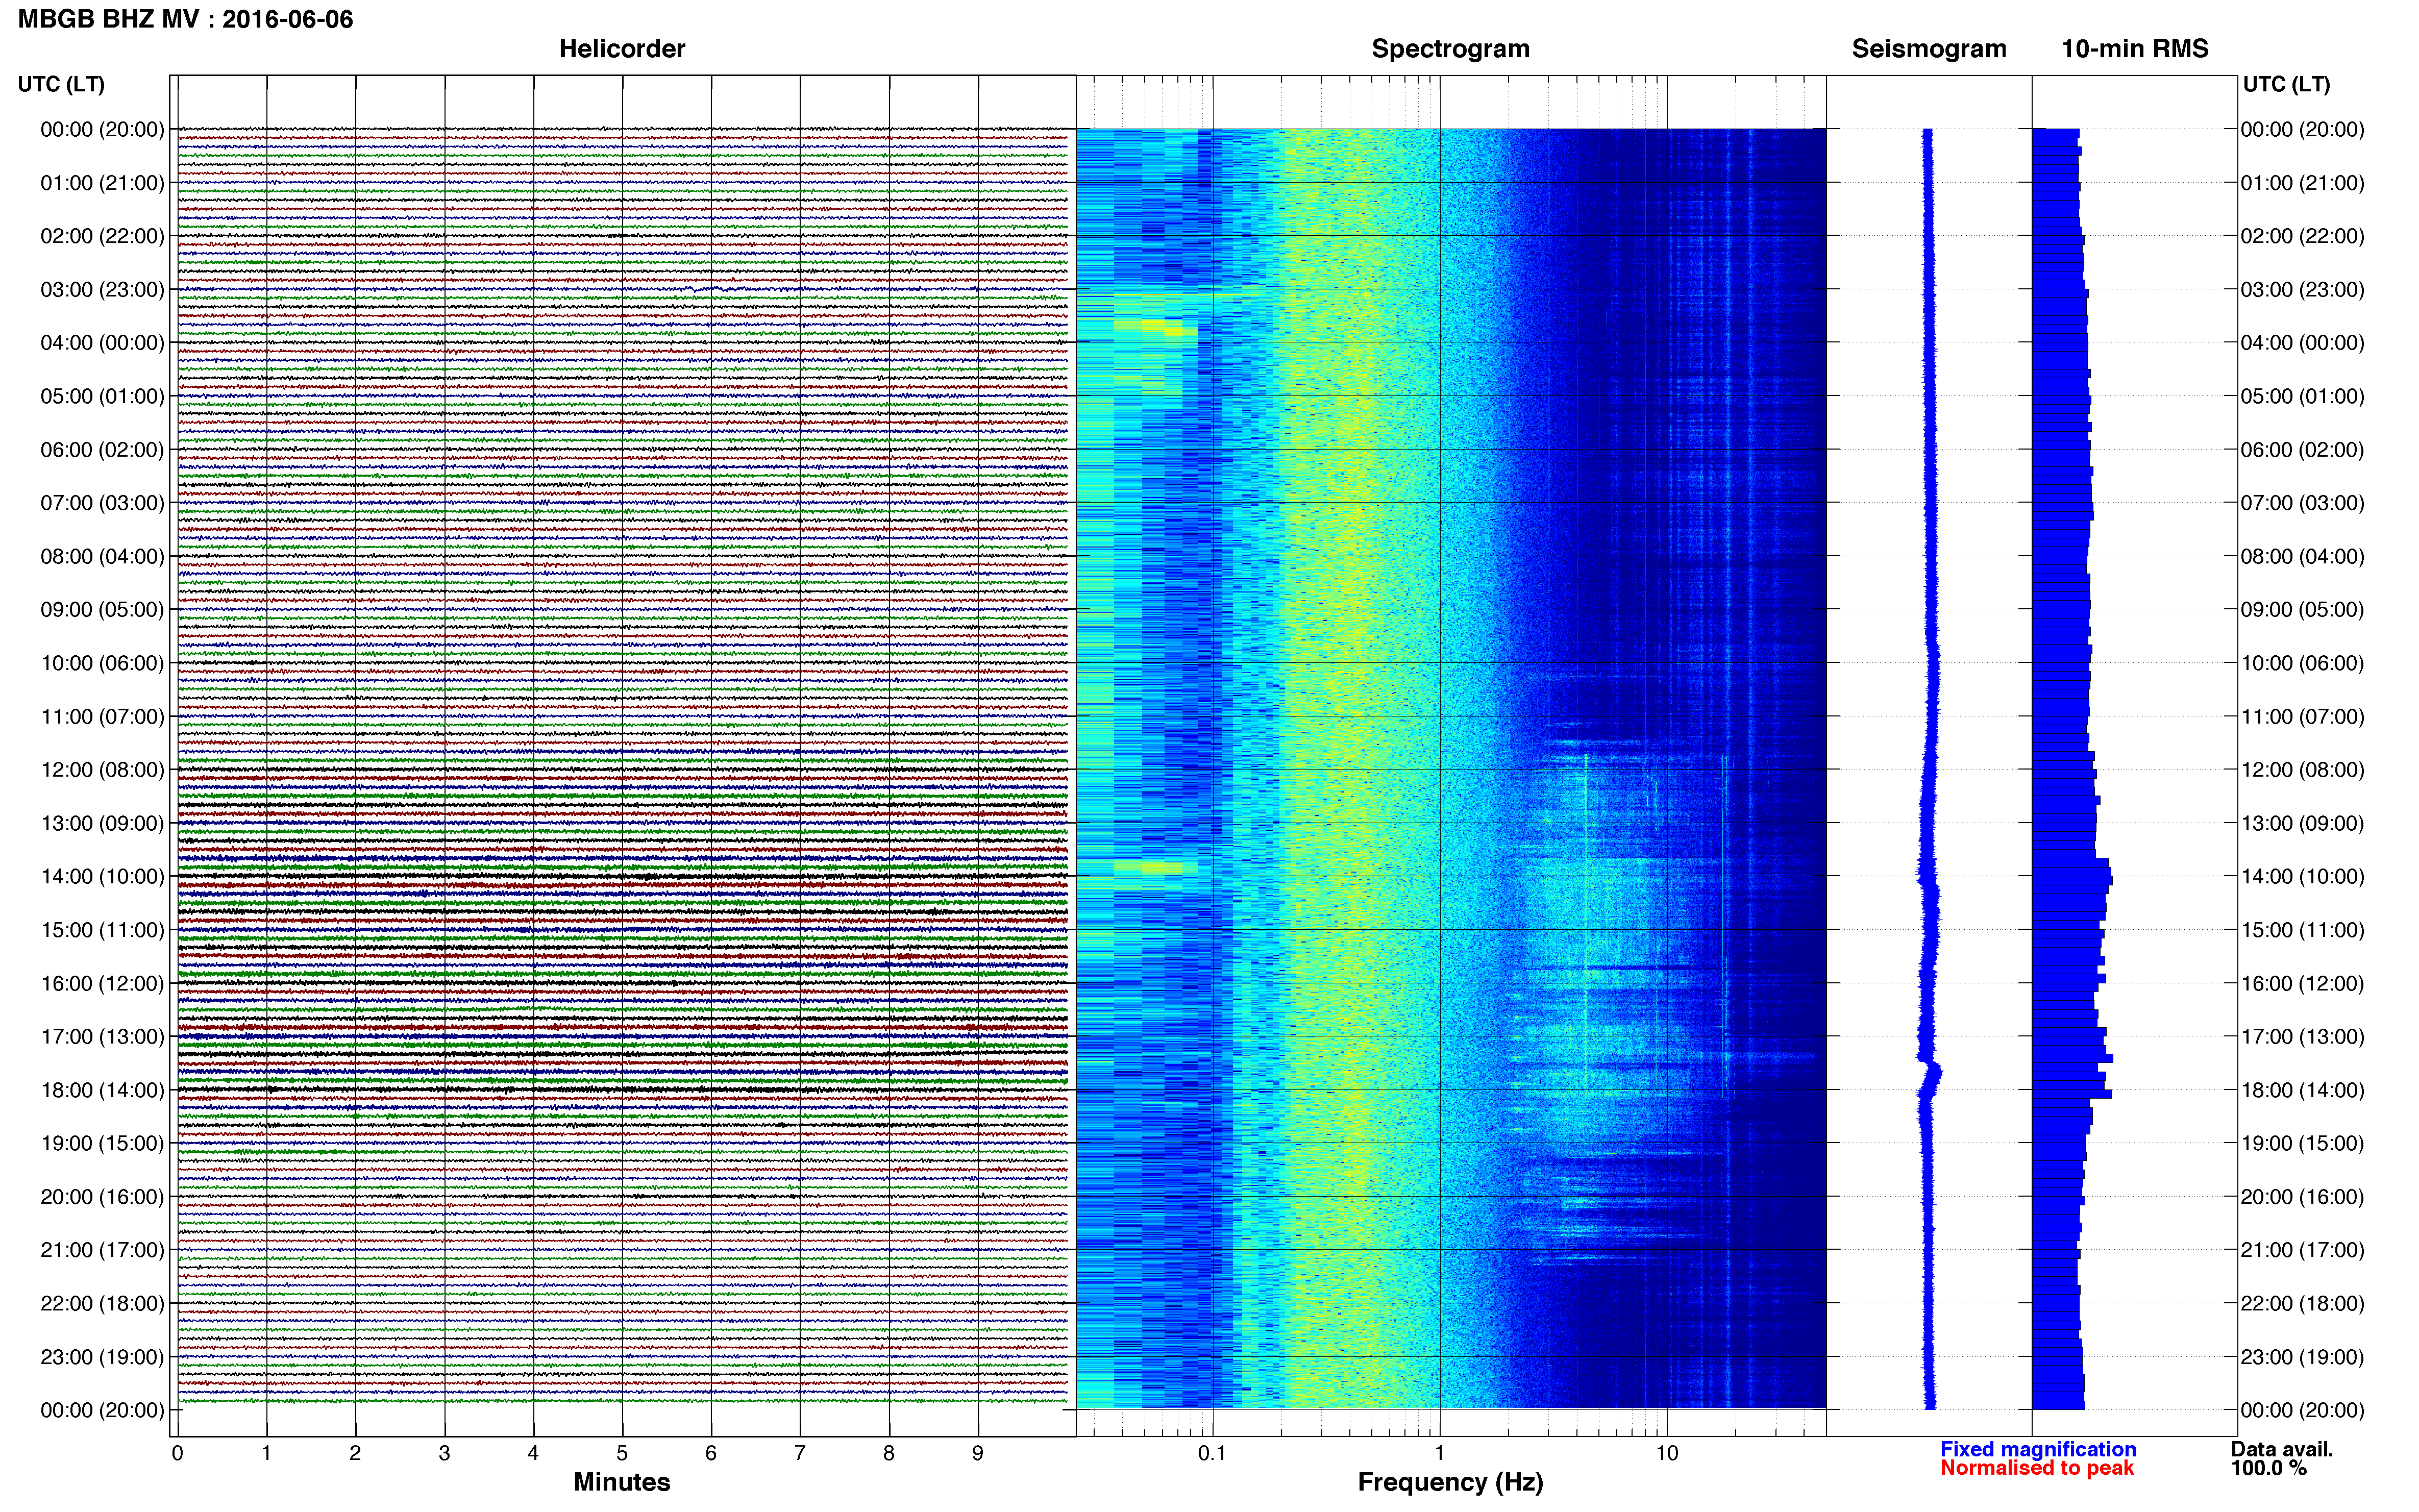Click "09:00 (05:00)" on the Helicorder time axis
2419x1512 pixels.
click(102, 610)
